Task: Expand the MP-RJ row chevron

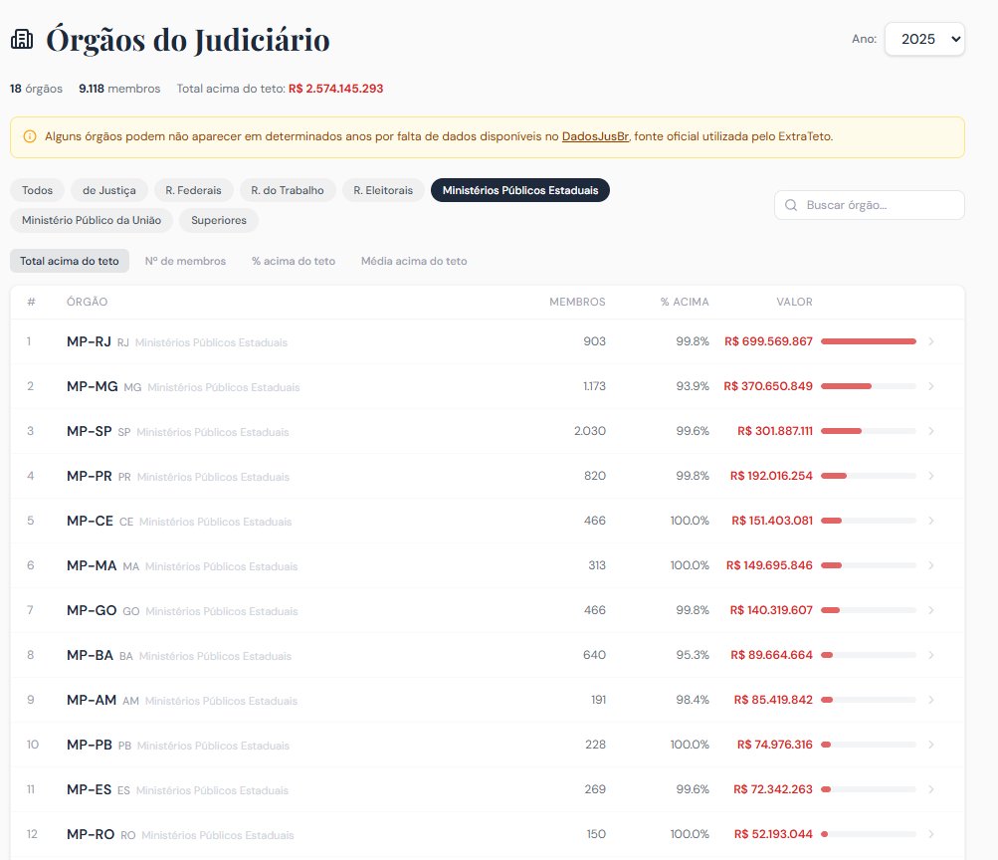Action: [x=931, y=341]
